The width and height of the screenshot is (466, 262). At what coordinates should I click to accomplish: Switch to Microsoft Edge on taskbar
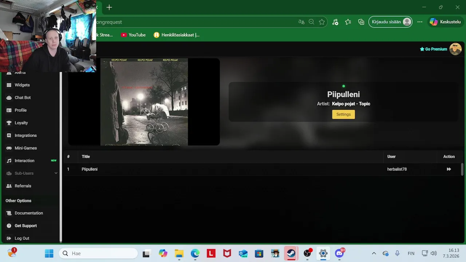pos(195,253)
